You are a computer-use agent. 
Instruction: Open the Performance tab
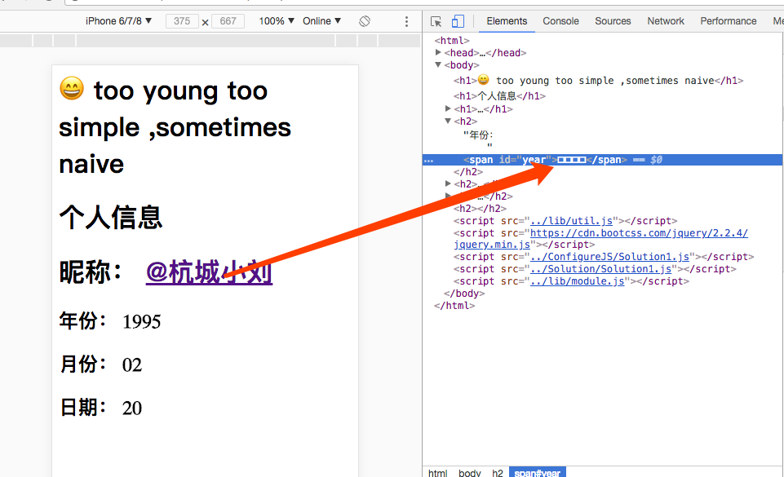728,21
